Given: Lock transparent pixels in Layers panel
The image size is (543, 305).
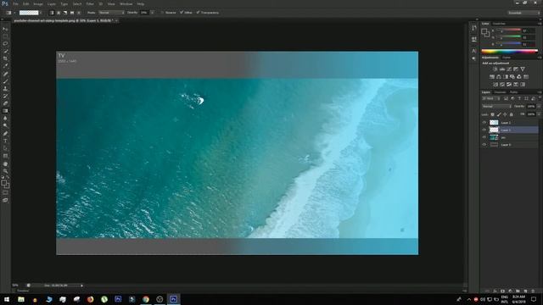Looking at the screenshot, I should (492, 114).
